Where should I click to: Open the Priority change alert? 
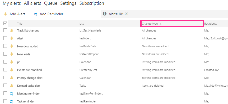30,78
